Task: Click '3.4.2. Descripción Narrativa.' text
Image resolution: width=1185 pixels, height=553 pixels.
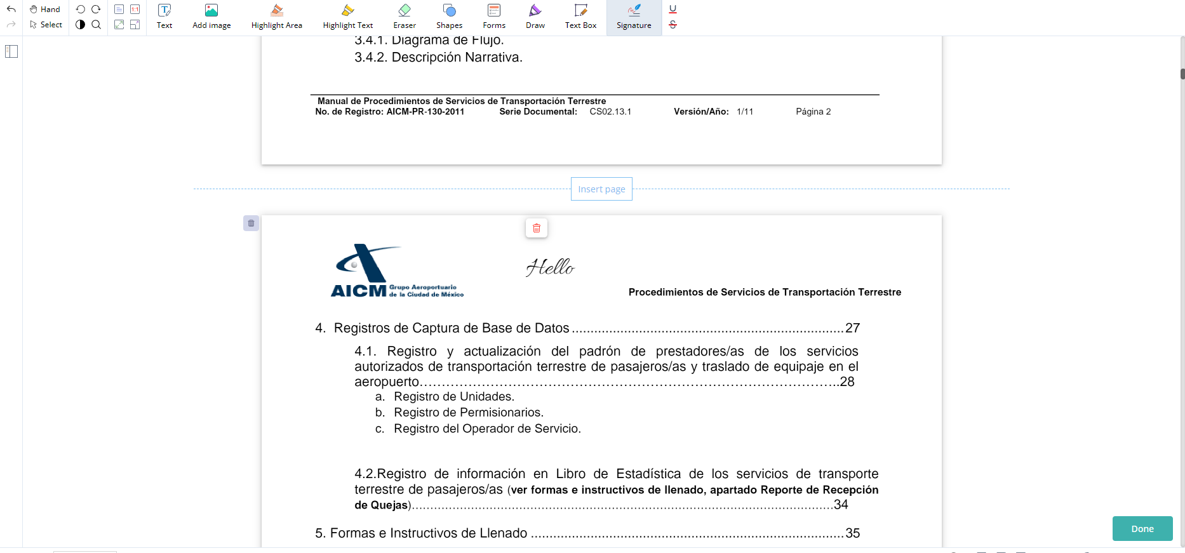Action: 438,58
